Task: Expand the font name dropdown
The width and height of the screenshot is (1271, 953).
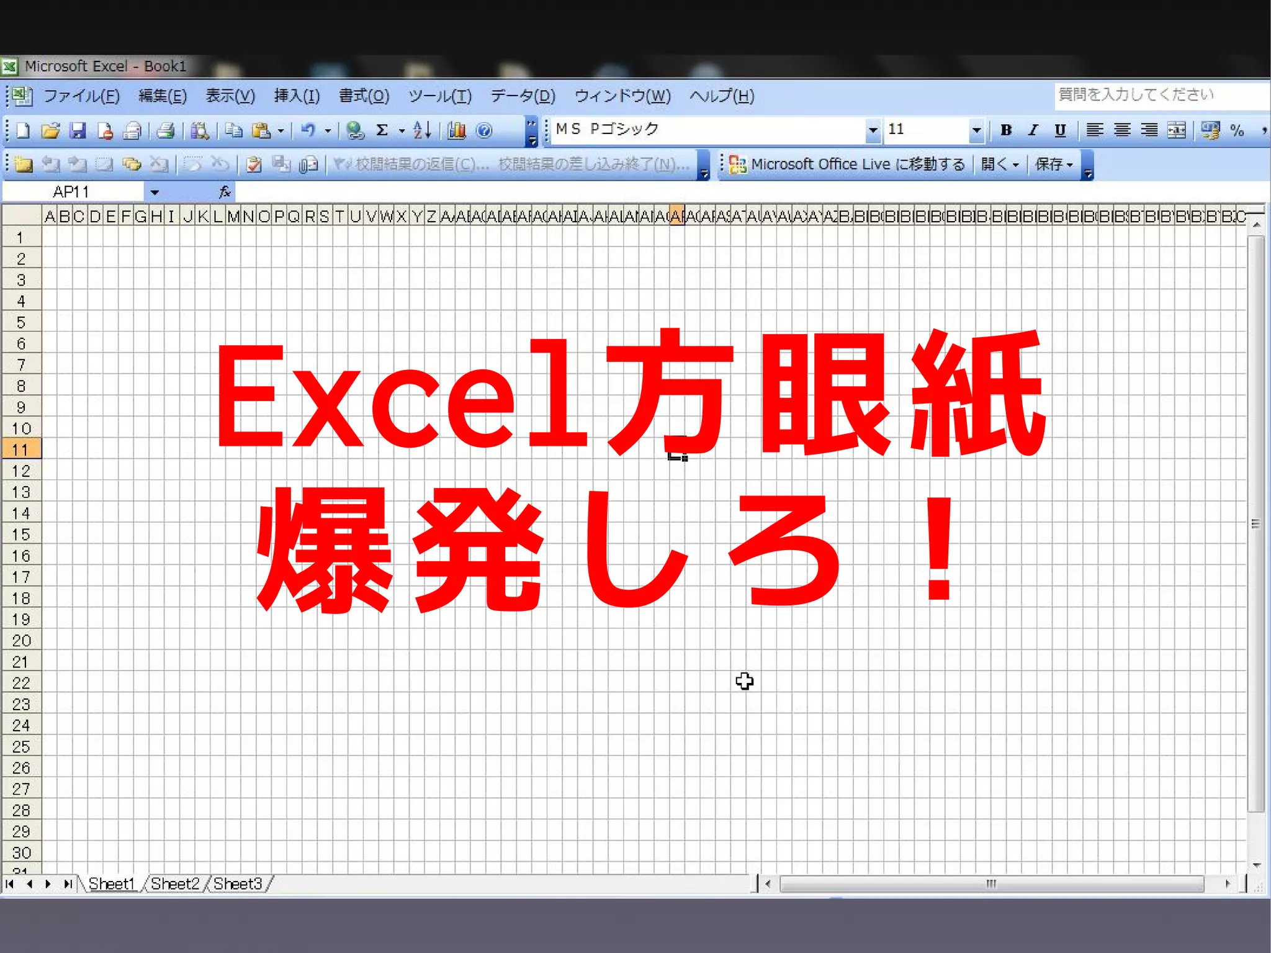Action: [x=873, y=130]
